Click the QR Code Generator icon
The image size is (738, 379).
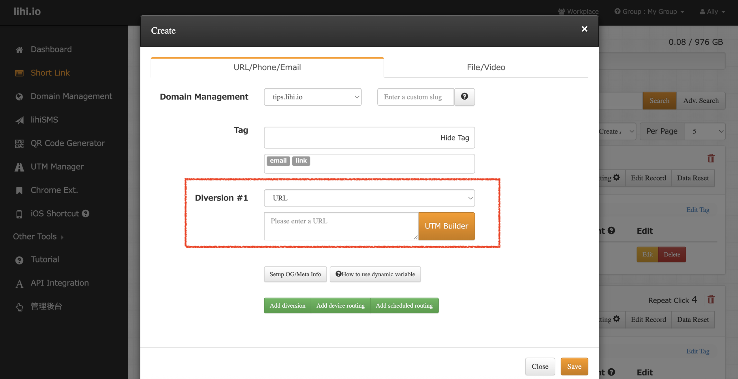coord(19,144)
